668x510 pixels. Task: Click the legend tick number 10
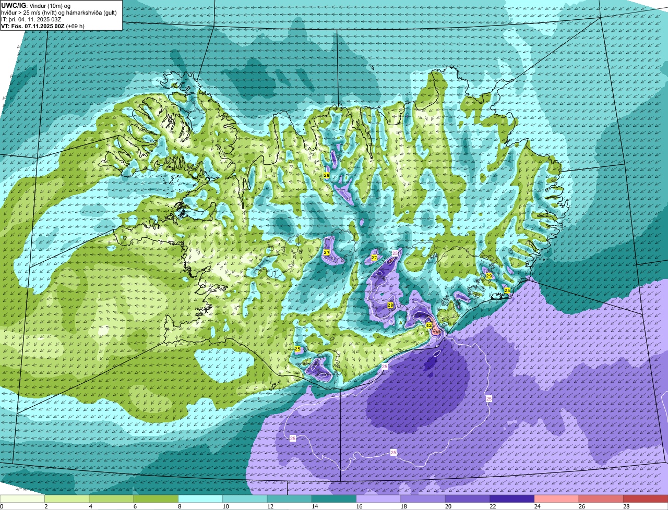[x=225, y=506]
